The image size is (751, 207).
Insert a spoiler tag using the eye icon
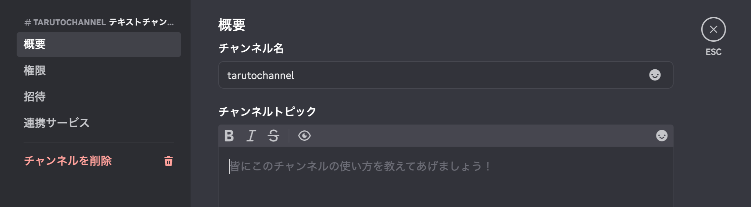[304, 136]
